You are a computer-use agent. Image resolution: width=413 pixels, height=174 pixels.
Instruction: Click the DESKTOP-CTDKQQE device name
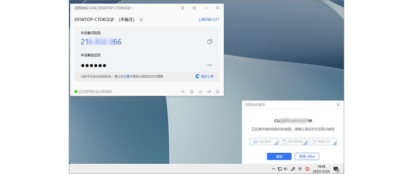[x=94, y=20]
